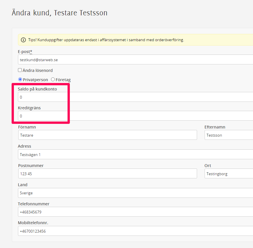Click the Ort label

click(208, 166)
